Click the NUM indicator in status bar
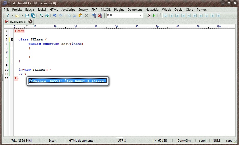Viewport: 239px width, 145px height. pos(216,141)
